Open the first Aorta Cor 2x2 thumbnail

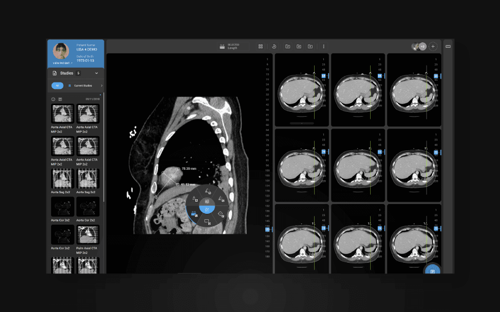[62, 207]
